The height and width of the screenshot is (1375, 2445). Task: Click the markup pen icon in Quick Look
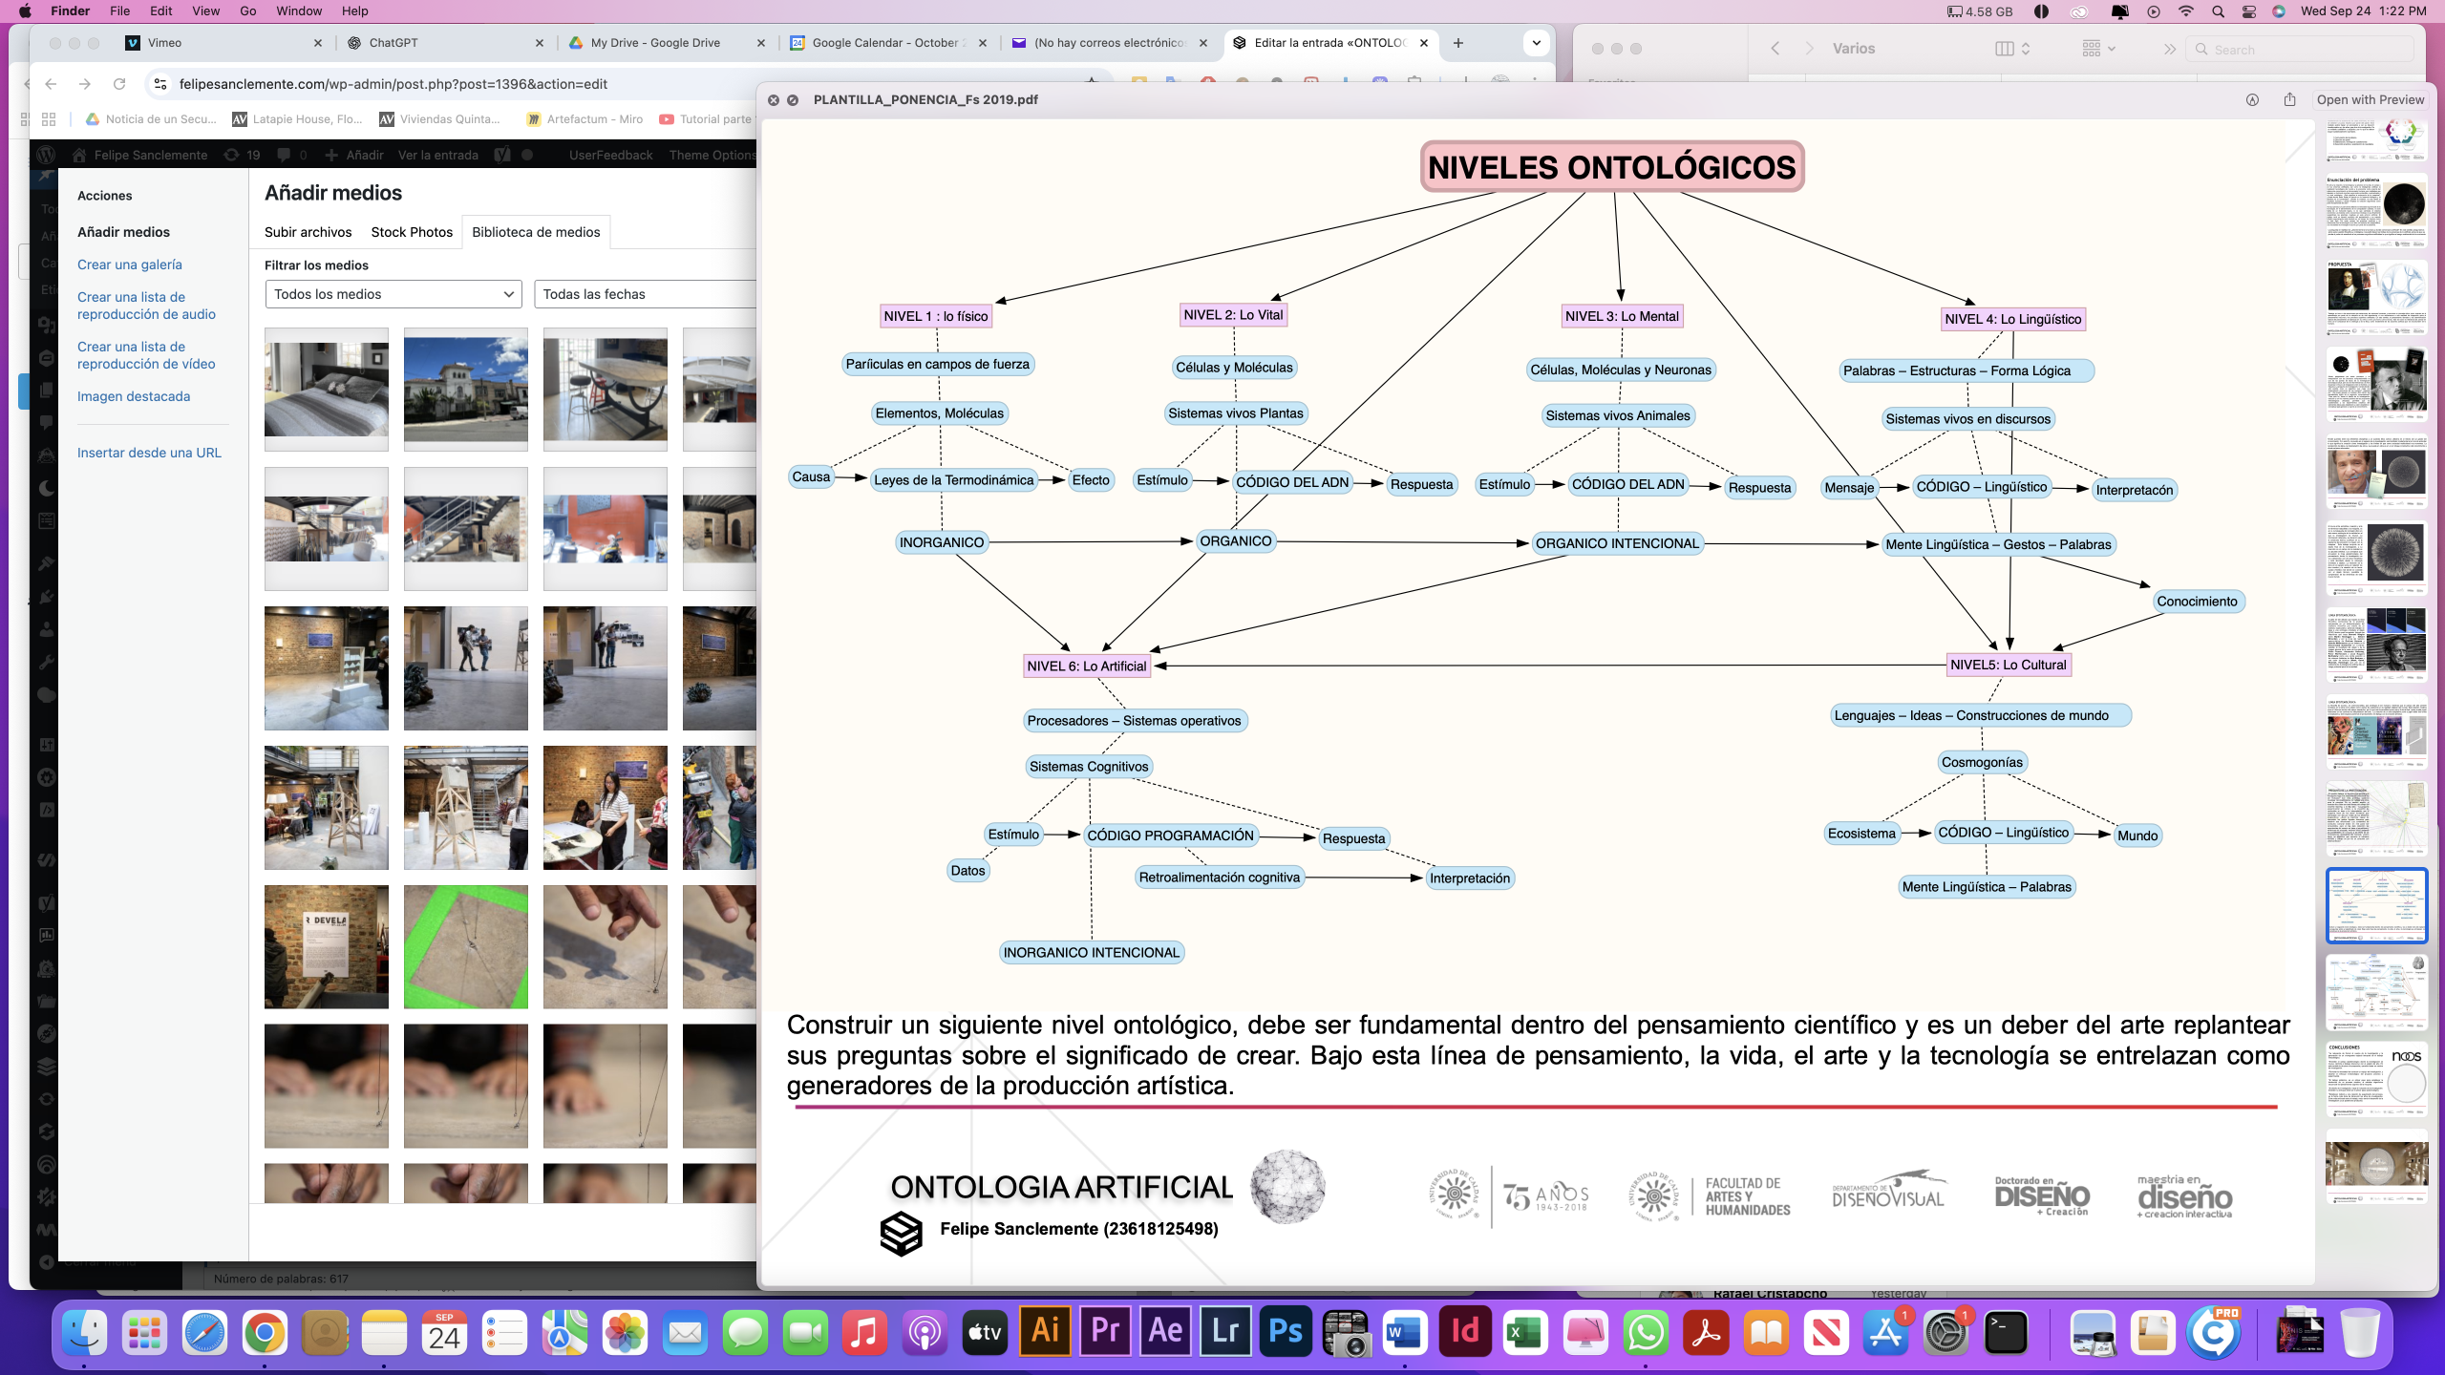pos(2252,99)
